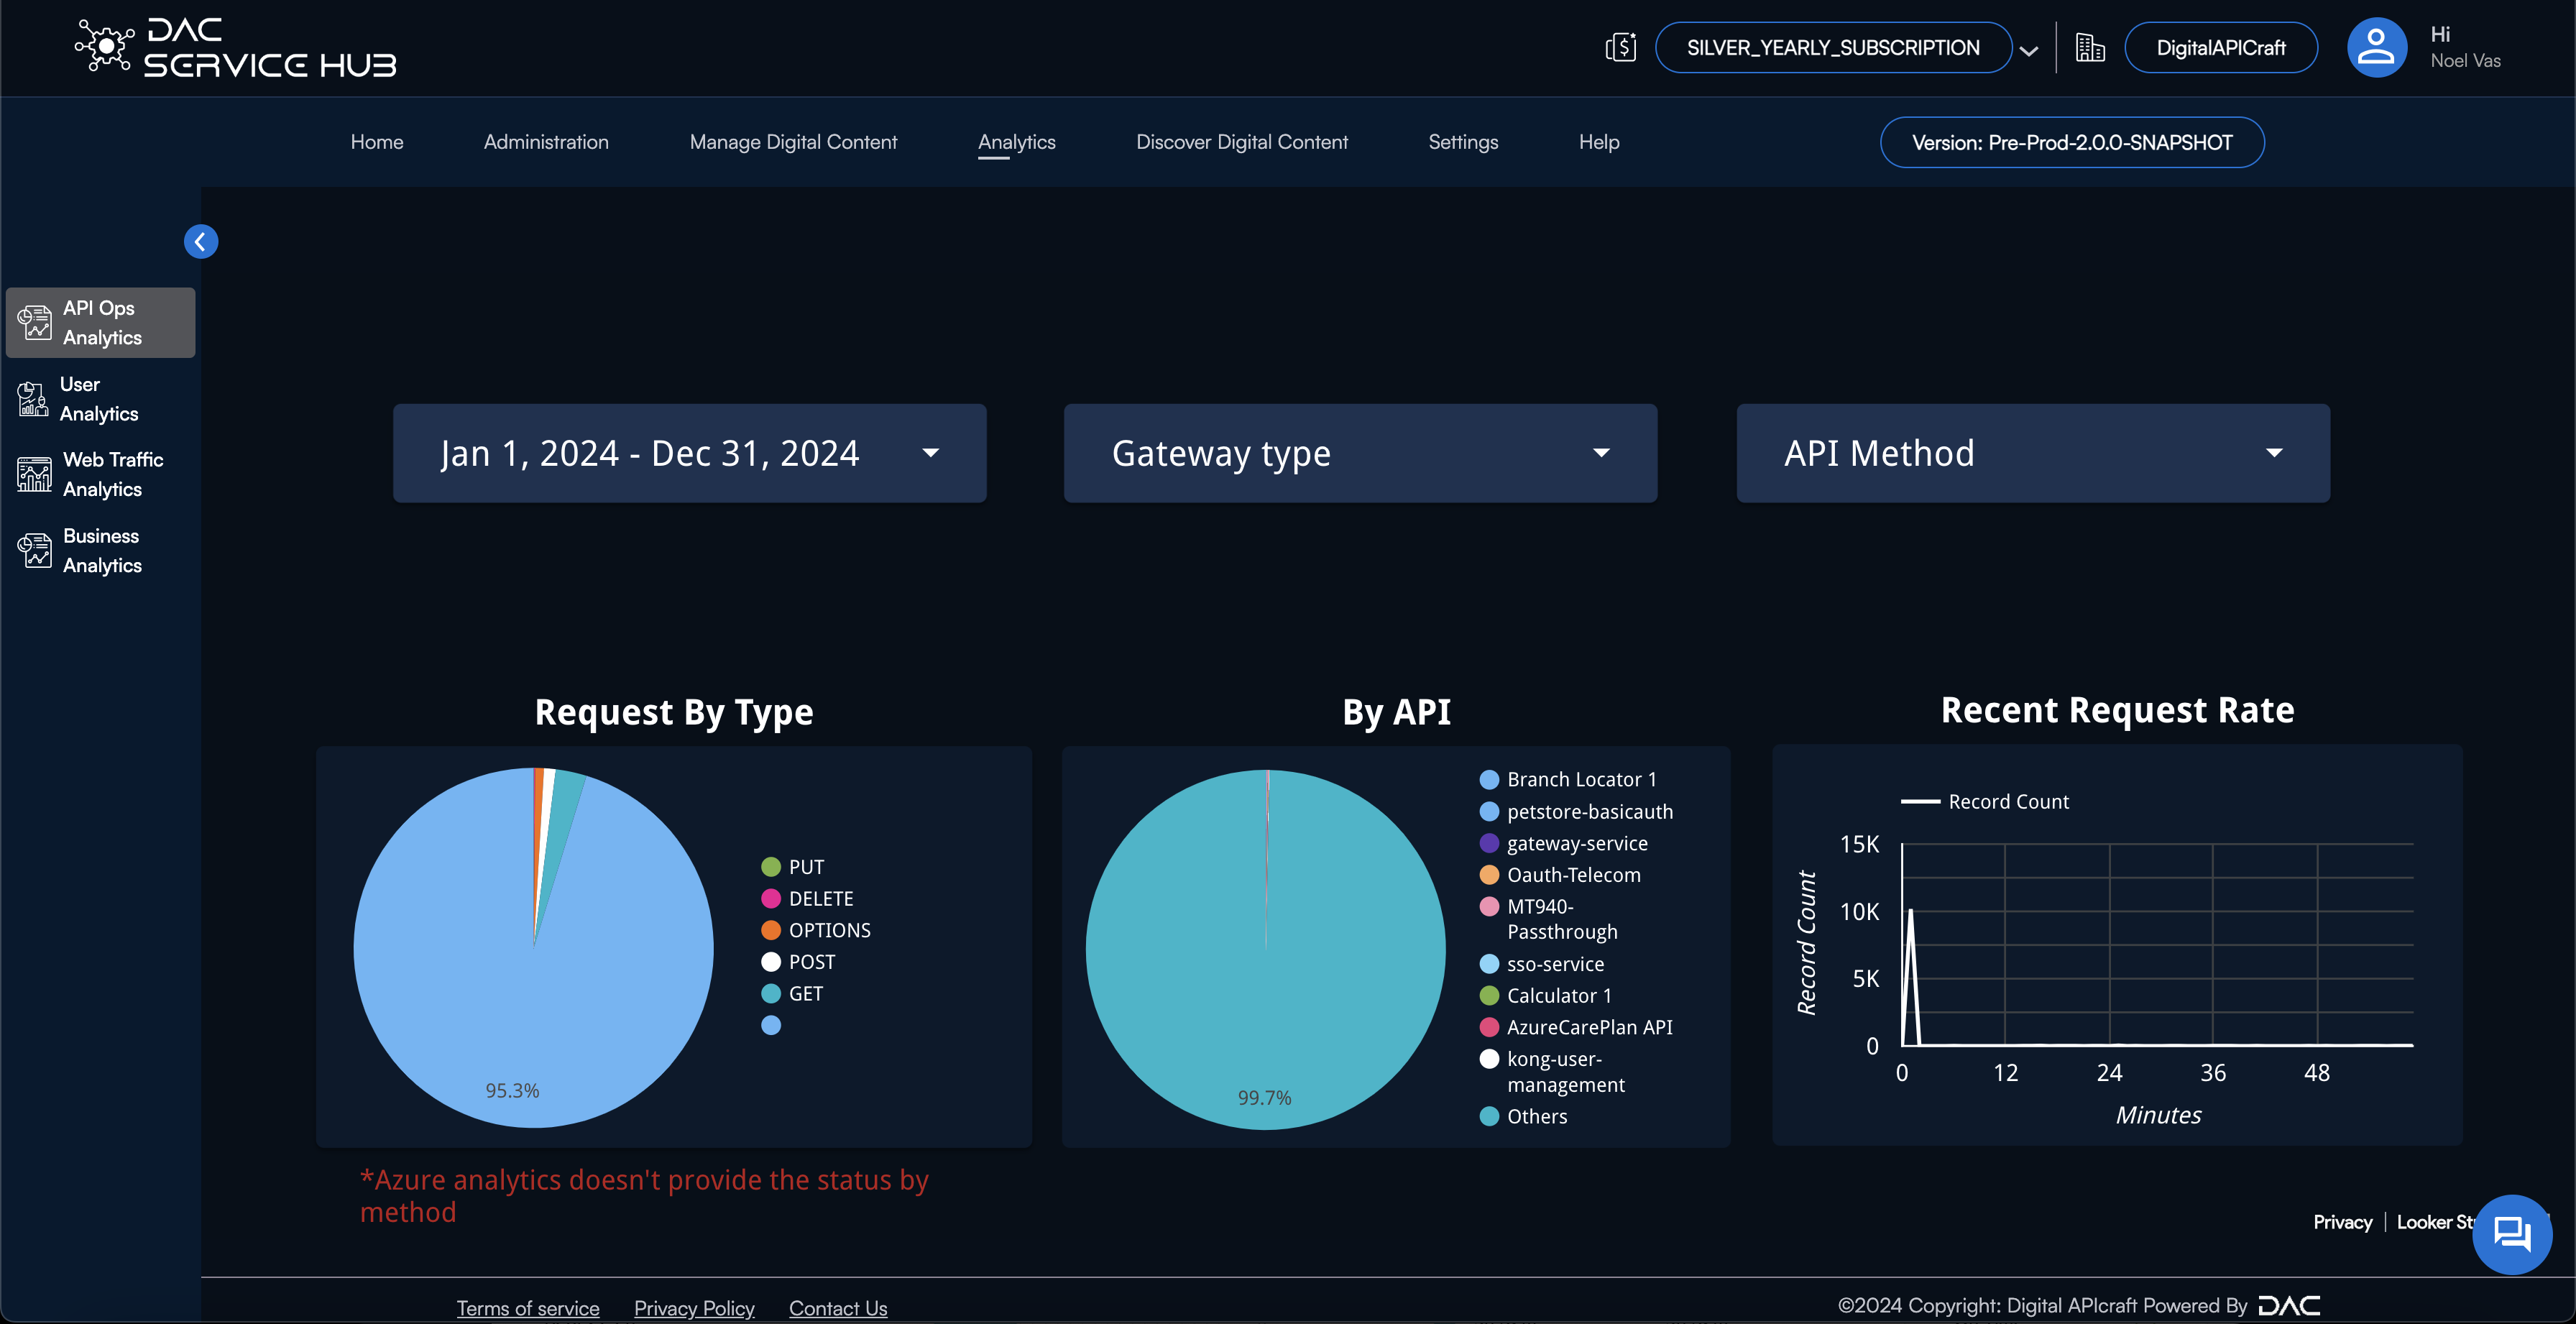Viewport: 2576px width, 1324px height.
Task: Open the API Method dropdown
Action: tap(2033, 453)
